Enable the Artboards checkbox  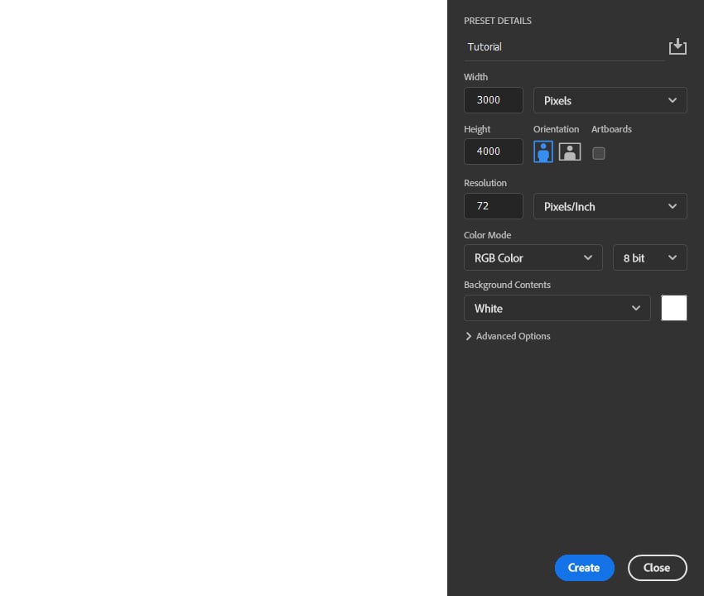pyautogui.click(x=599, y=153)
